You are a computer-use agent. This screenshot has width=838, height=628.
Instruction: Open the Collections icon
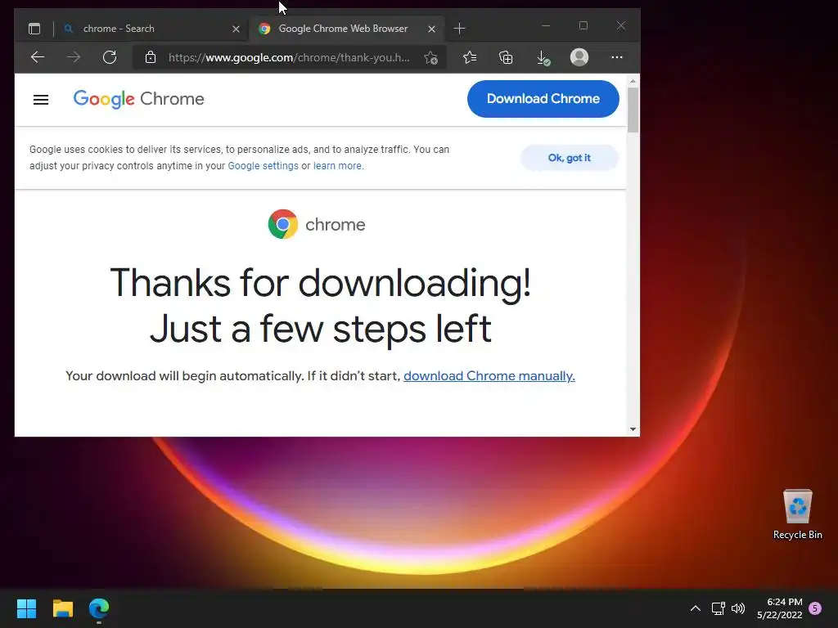pos(506,57)
